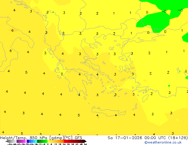Image resolution: width=188 pixels, height=145 pixels.
Task: Pick the dark blue swatch in temperature legend
Action: pyautogui.click(x=28, y=141)
